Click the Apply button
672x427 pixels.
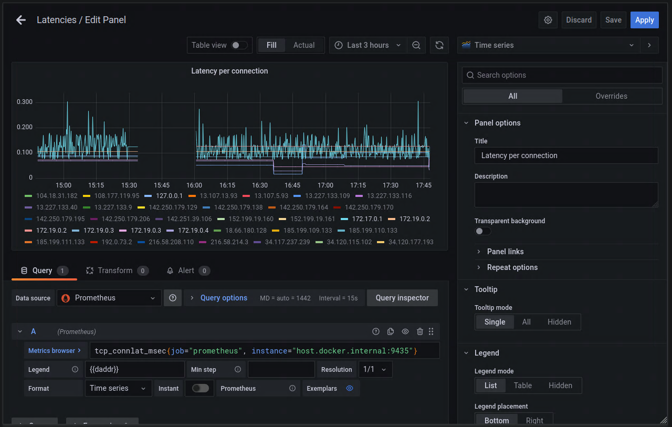point(644,20)
